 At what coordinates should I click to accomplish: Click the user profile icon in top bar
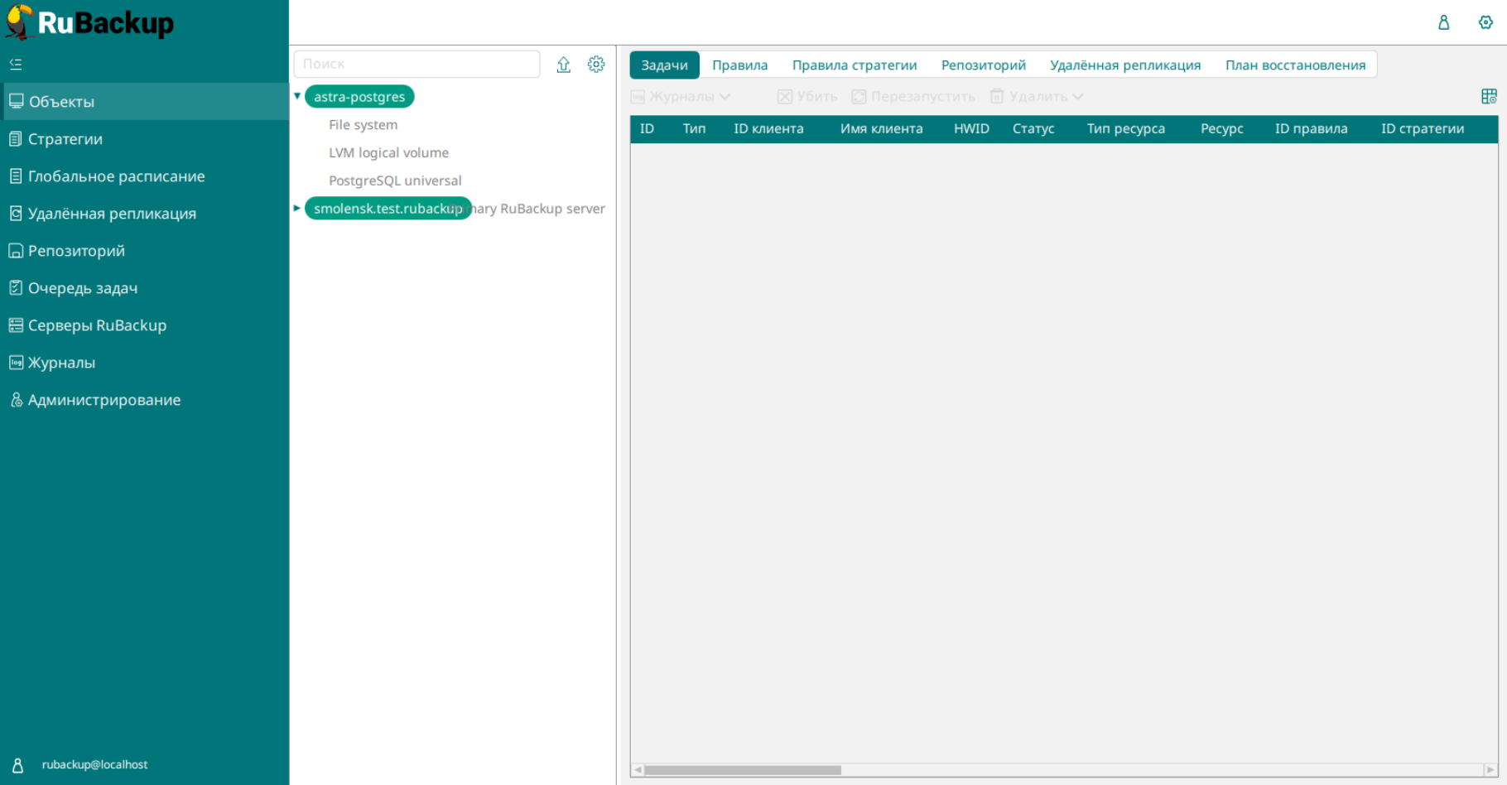pyautogui.click(x=1443, y=22)
